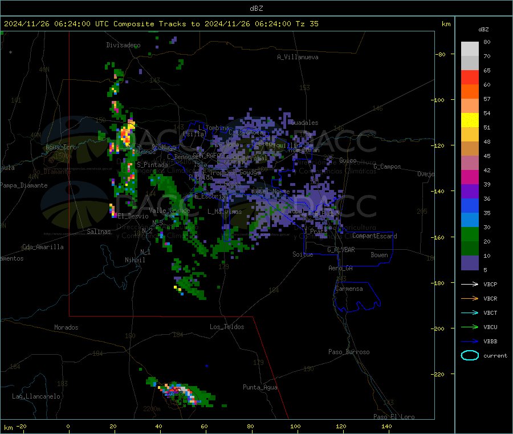The width and height of the screenshot is (513, 434).
Task: Click the 'Divisadero' place label
Action: click(123, 45)
